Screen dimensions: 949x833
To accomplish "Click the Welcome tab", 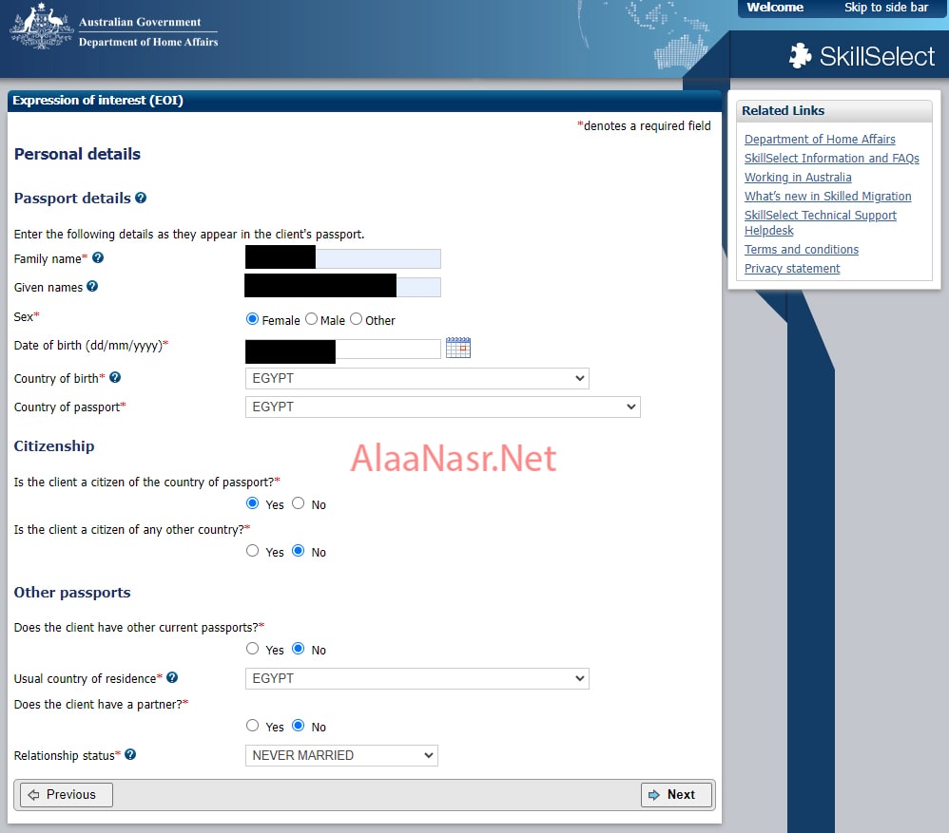I will coord(774,8).
